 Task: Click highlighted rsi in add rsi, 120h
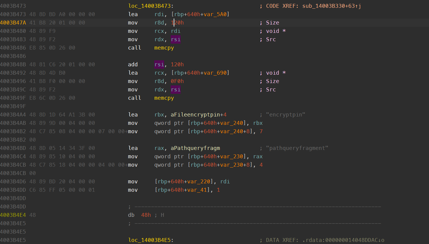click(x=159, y=65)
